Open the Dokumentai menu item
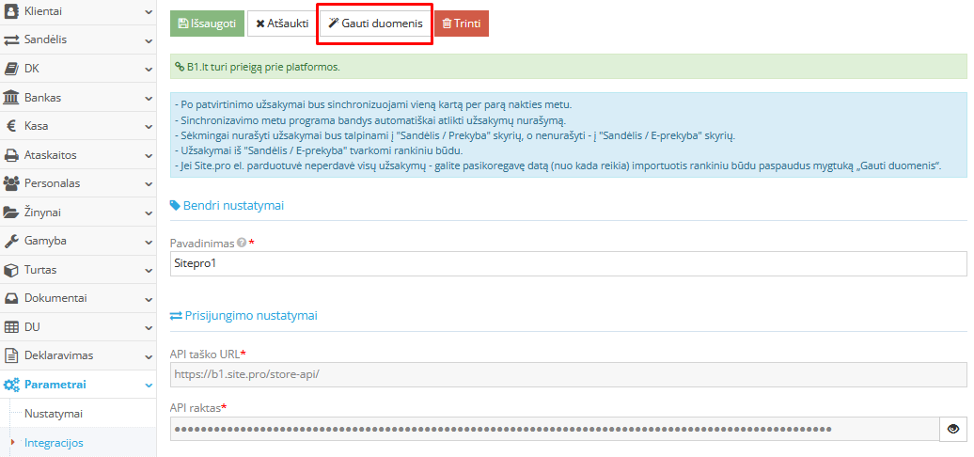 click(55, 298)
